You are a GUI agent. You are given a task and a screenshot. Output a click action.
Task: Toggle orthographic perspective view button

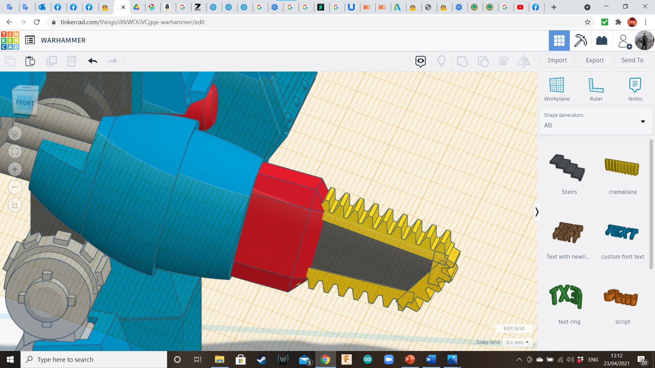click(x=15, y=205)
